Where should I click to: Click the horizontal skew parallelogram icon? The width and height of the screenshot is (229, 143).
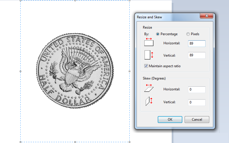tap(149, 88)
